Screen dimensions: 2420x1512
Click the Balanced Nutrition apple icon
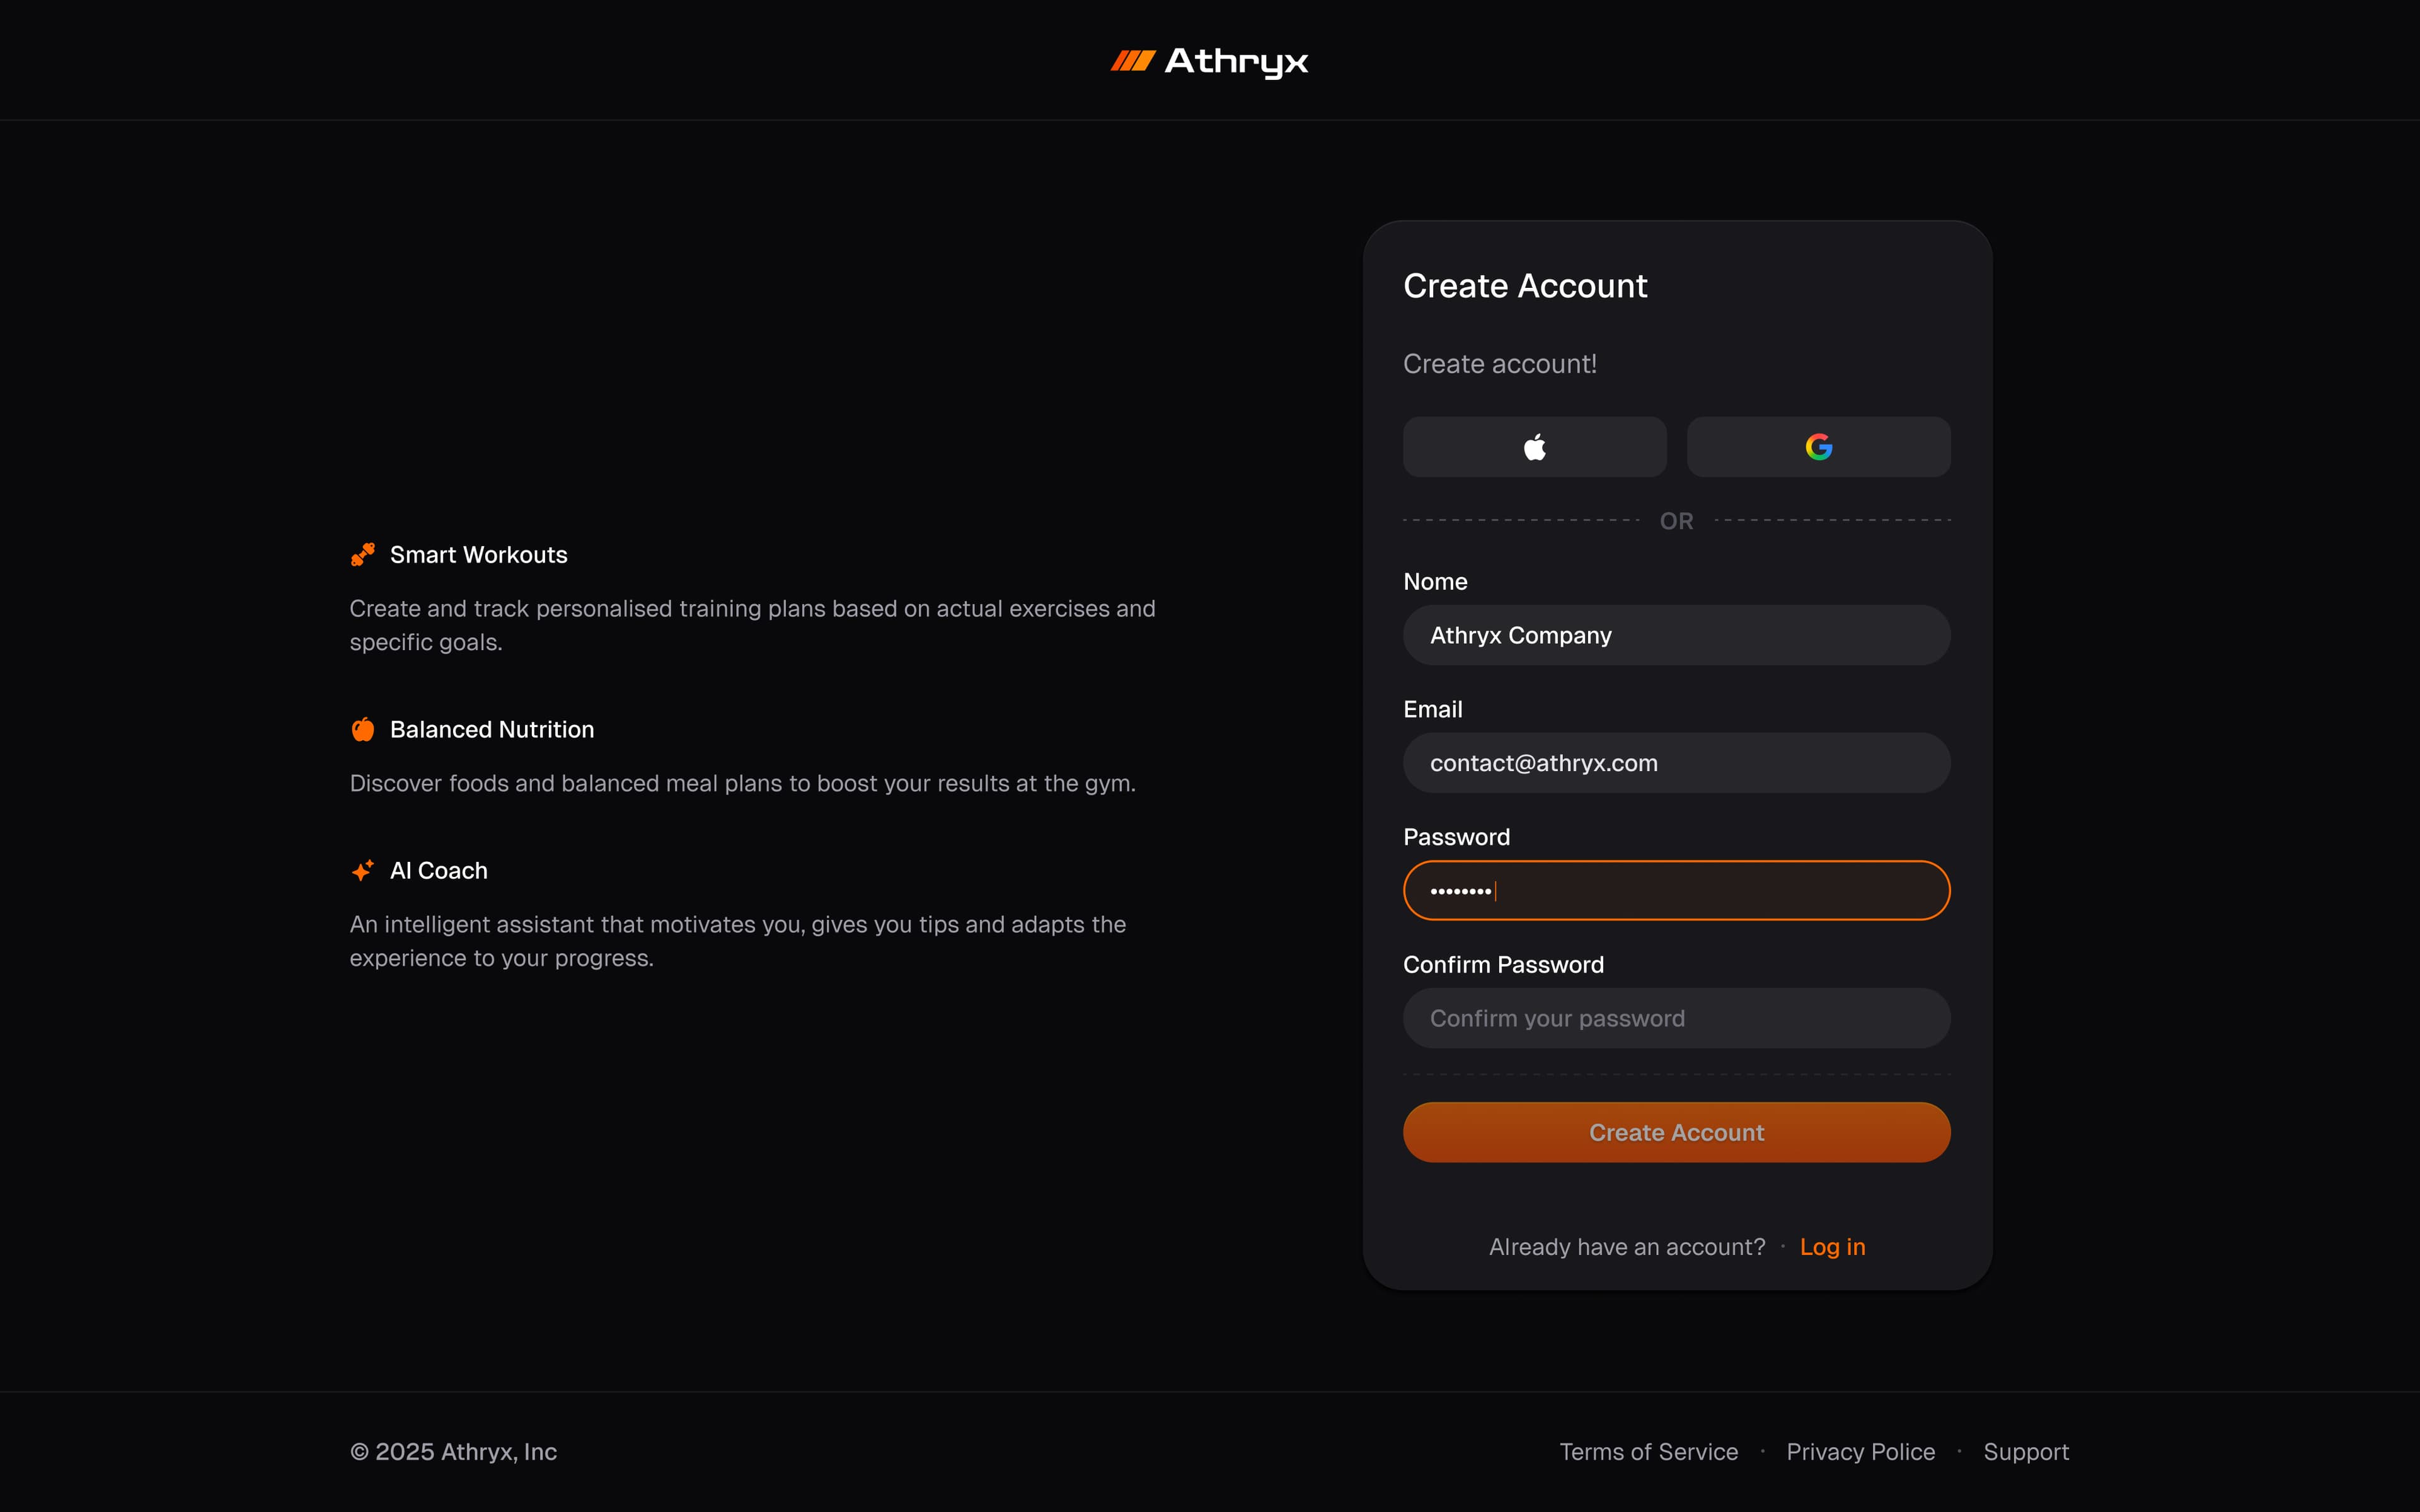363,730
